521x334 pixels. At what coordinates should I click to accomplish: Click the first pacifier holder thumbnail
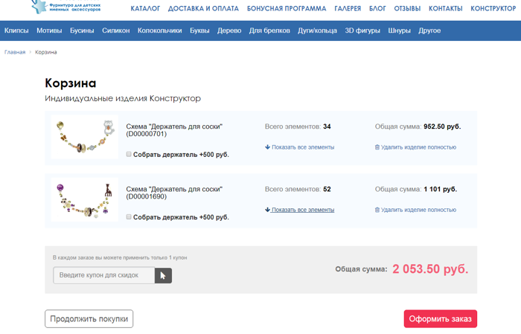pyautogui.click(x=84, y=138)
